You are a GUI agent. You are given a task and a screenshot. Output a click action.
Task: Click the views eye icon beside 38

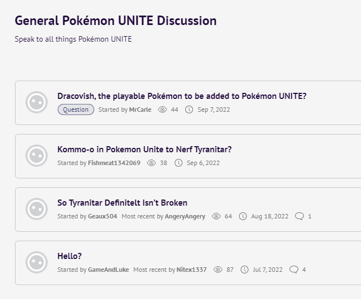click(x=151, y=163)
